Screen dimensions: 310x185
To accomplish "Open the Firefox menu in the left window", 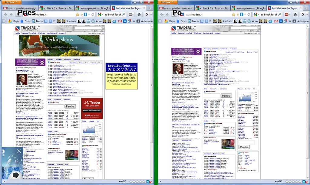I will pyautogui.click(x=11, y=2).
